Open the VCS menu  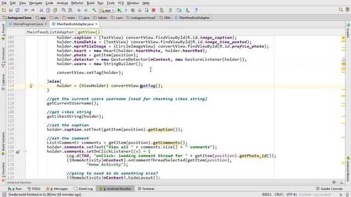coord(121,3)
